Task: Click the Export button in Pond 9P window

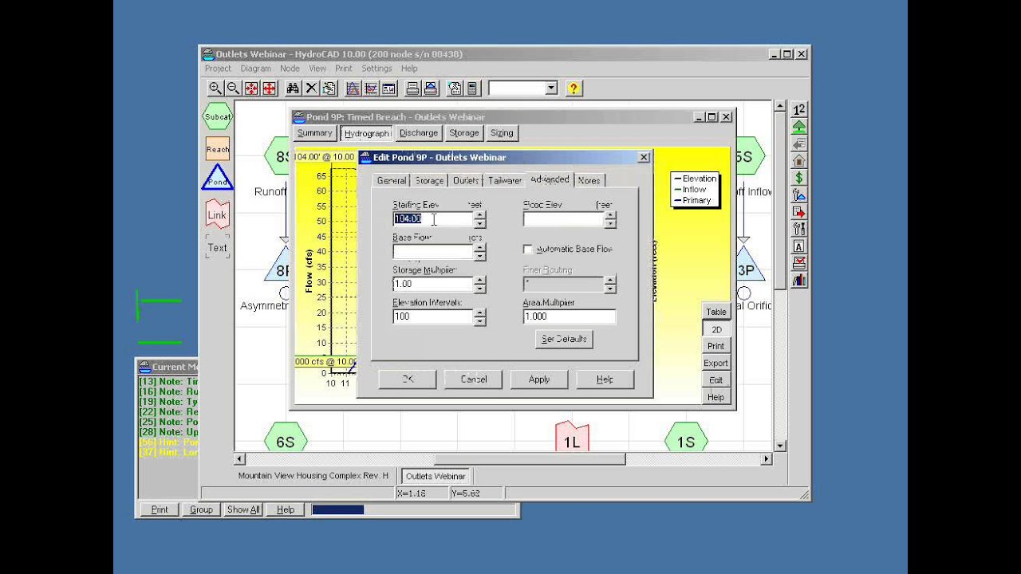Action: [715, 363]
